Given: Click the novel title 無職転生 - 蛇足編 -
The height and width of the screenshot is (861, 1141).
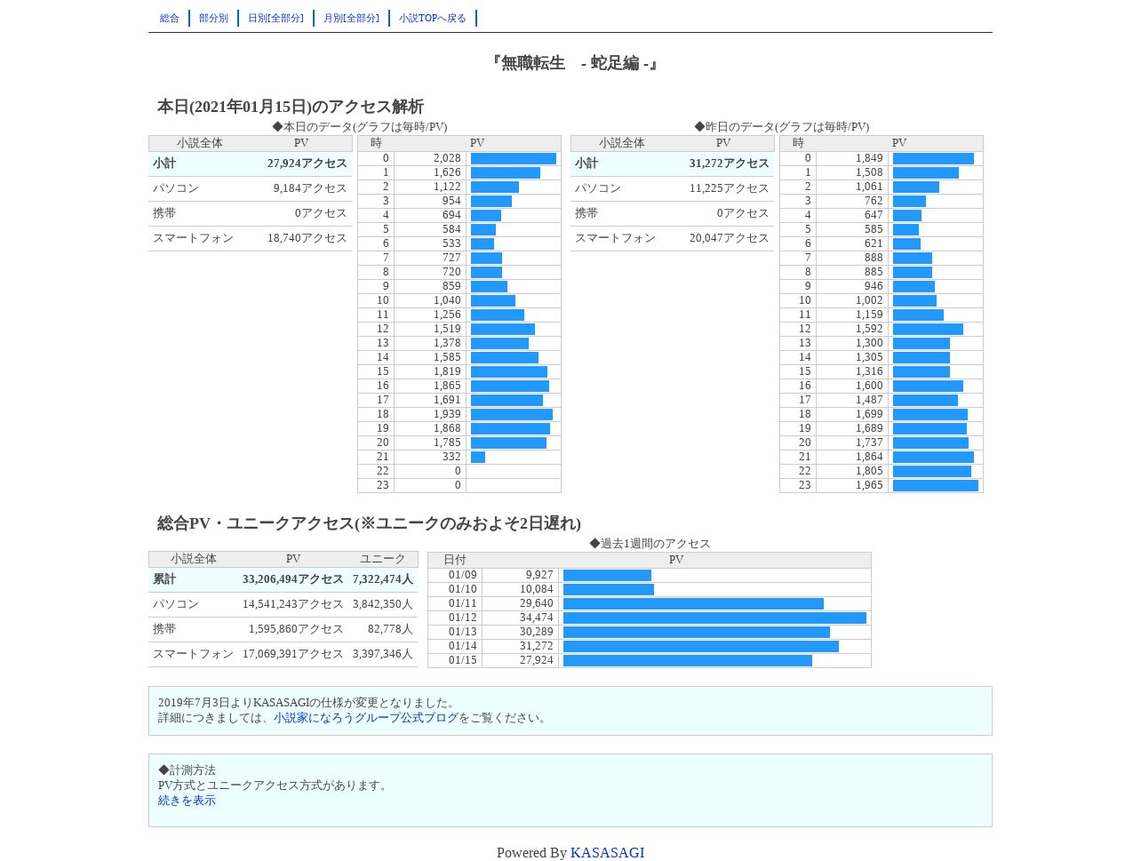Looking at the screenshot, I should click(x=574, y=63).
